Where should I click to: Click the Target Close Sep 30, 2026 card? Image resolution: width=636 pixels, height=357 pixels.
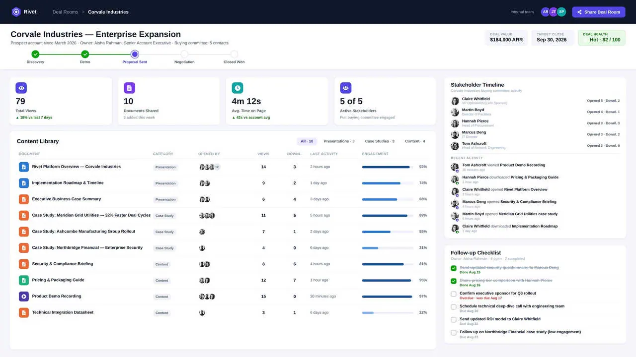[x=553, y=38]
